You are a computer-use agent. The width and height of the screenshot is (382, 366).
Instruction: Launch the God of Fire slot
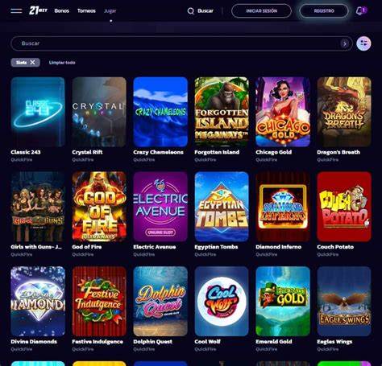(99, 207)
